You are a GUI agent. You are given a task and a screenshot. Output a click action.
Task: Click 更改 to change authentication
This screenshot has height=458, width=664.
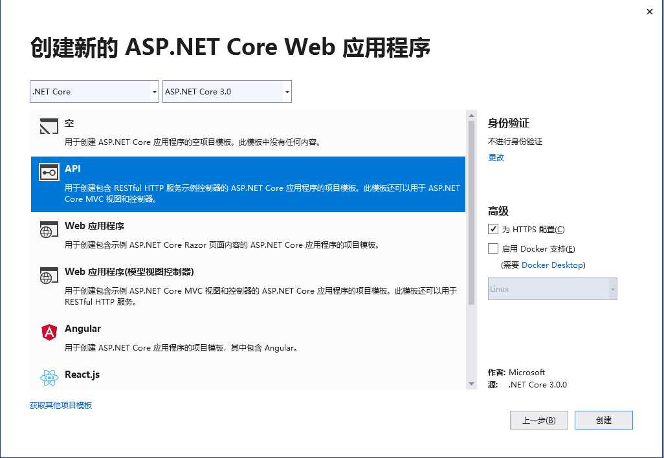pos(496,157)
